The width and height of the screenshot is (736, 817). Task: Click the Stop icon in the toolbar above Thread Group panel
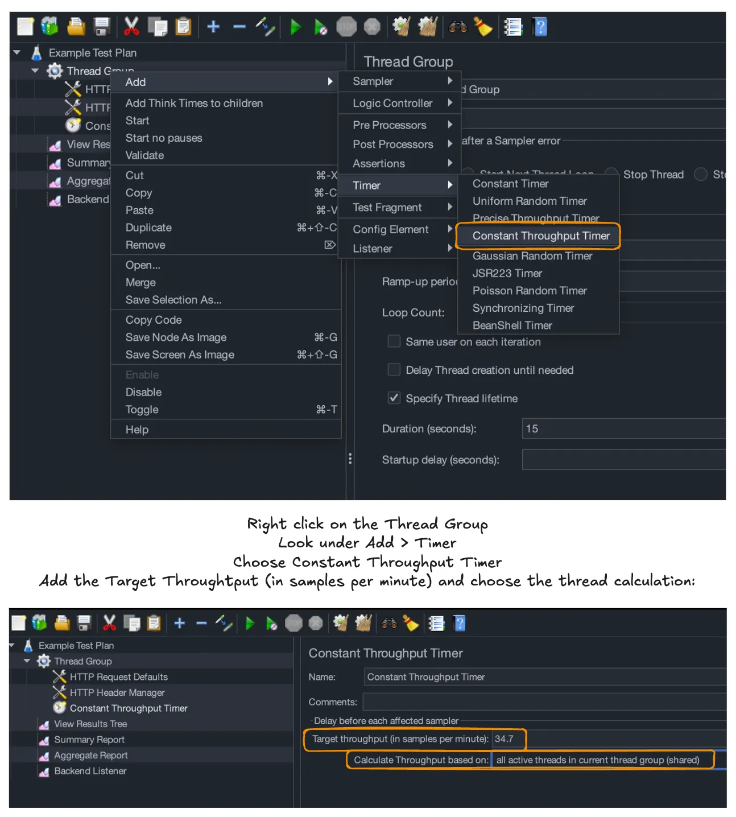coord(346,27)
